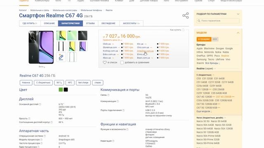Click the help icon beside 'Порты подключения'
The image size is (264, 148).
[123, 110]
